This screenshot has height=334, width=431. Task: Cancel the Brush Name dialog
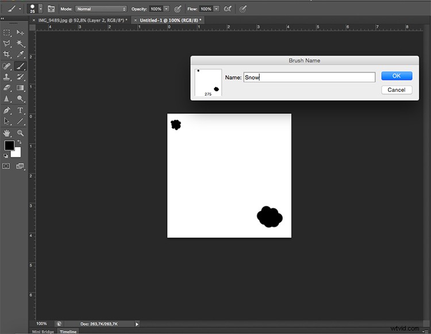tap(397, 90)
